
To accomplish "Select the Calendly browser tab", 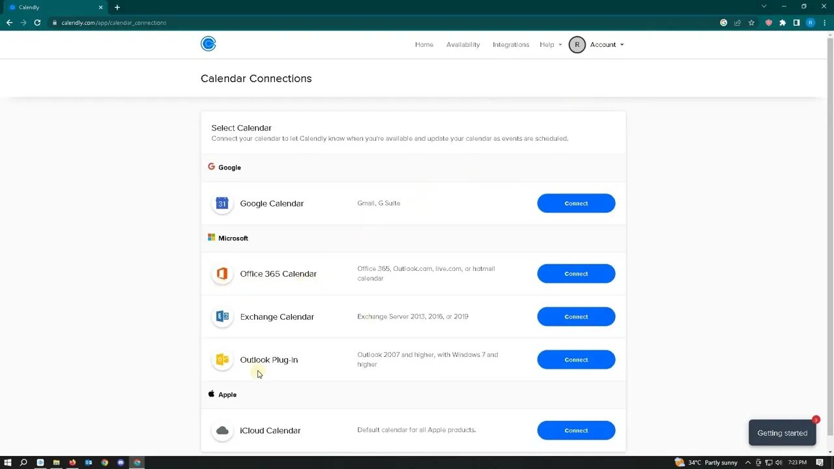I will 55,7.
